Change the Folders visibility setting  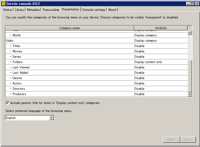tap(160, 62)
